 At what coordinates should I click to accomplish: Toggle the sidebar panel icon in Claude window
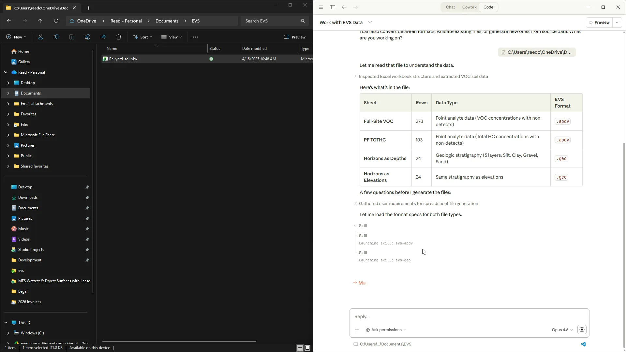point(333,7)
